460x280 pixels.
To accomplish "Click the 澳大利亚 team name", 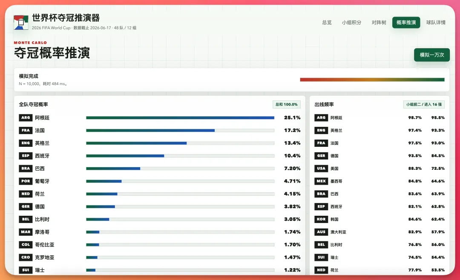I will click(x=338, y=232).
